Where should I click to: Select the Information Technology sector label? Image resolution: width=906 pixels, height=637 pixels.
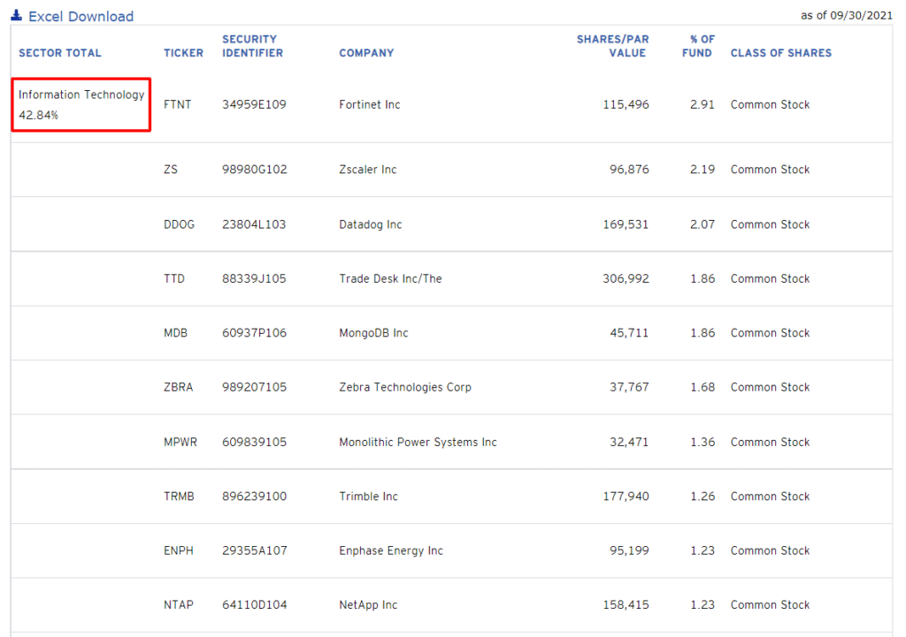point(81,95)
